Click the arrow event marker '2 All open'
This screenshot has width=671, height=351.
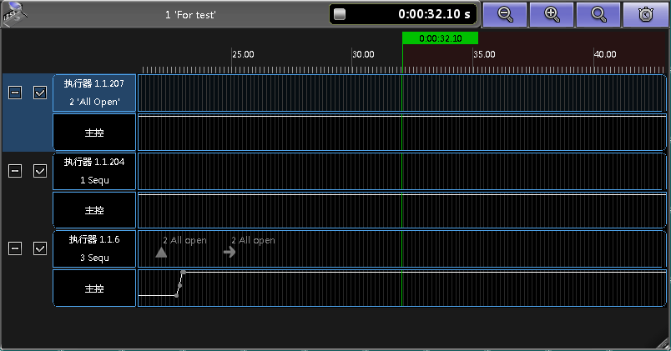(230, 252)
